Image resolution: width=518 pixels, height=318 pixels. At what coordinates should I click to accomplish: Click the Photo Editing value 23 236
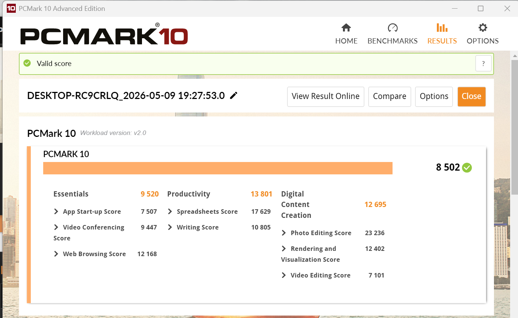coord(375,233)
